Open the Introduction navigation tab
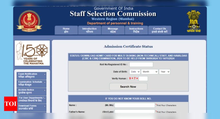 tap(89, 30)
